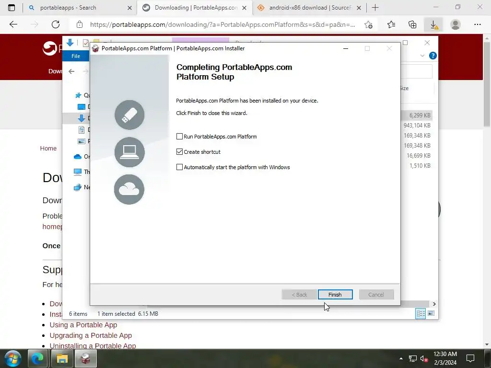Click the browser address bar URL

point(222,24)
